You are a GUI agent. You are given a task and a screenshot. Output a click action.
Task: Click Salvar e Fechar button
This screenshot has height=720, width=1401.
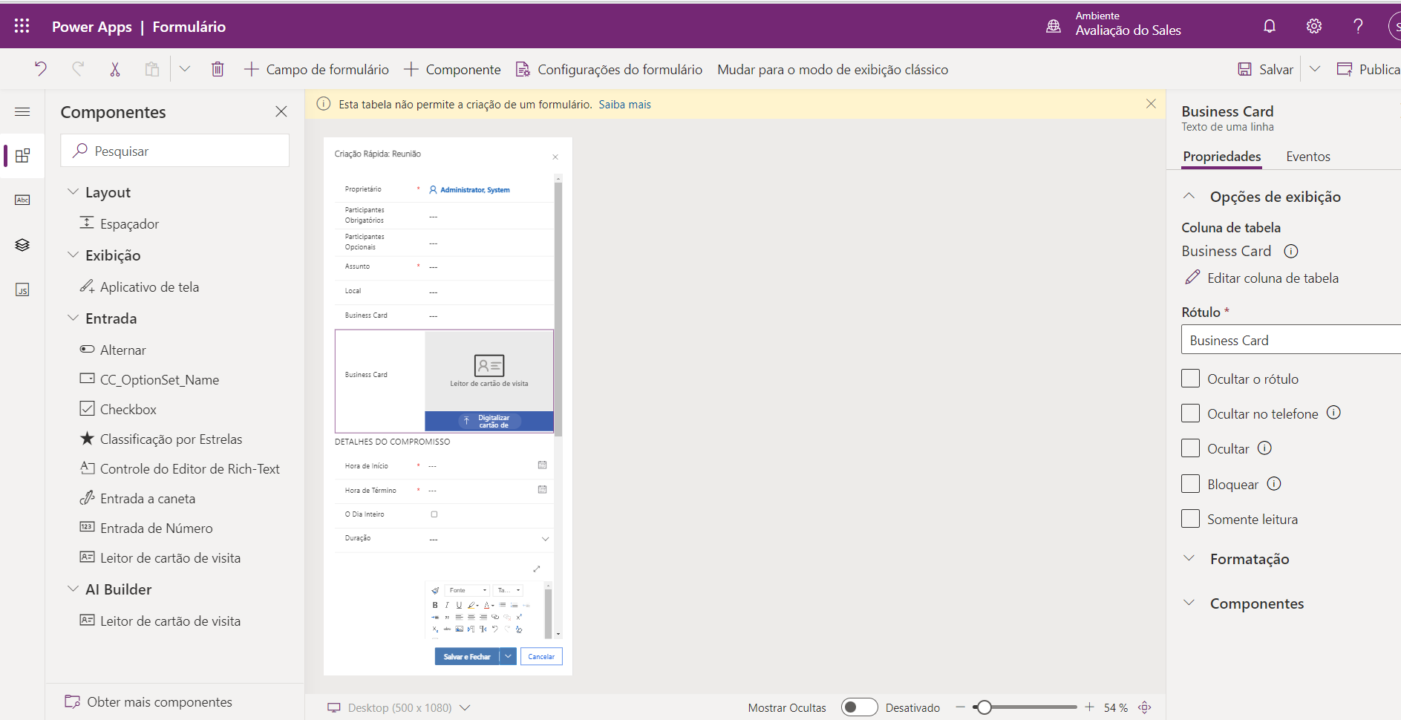pos(467,657)
